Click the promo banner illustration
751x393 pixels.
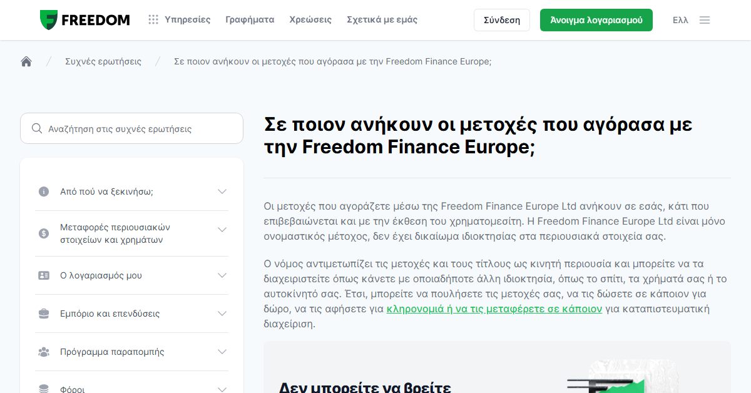click(623, 377)
